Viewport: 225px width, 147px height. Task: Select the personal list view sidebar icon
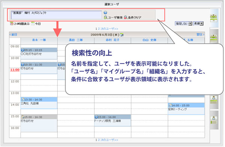[x=214, y=120]
